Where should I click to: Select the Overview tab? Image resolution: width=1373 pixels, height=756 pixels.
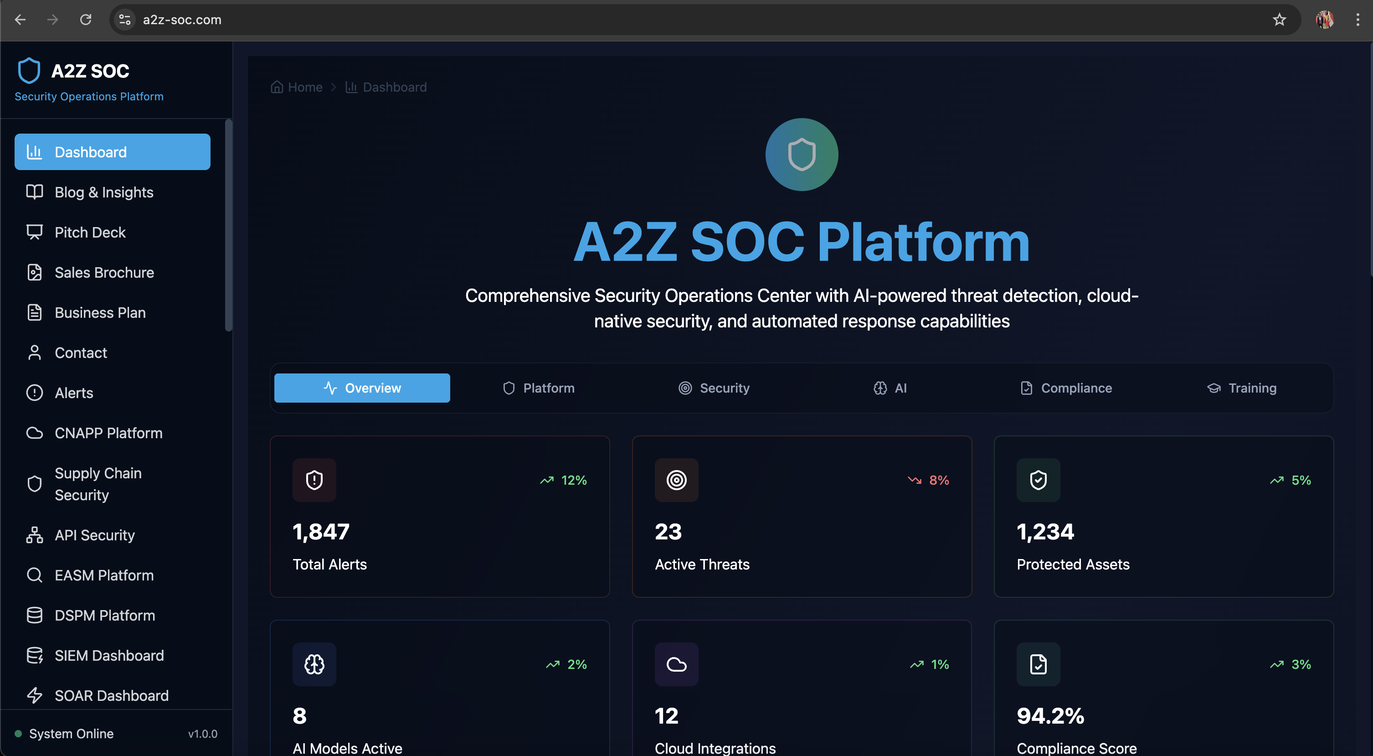(x=362, y=388)
